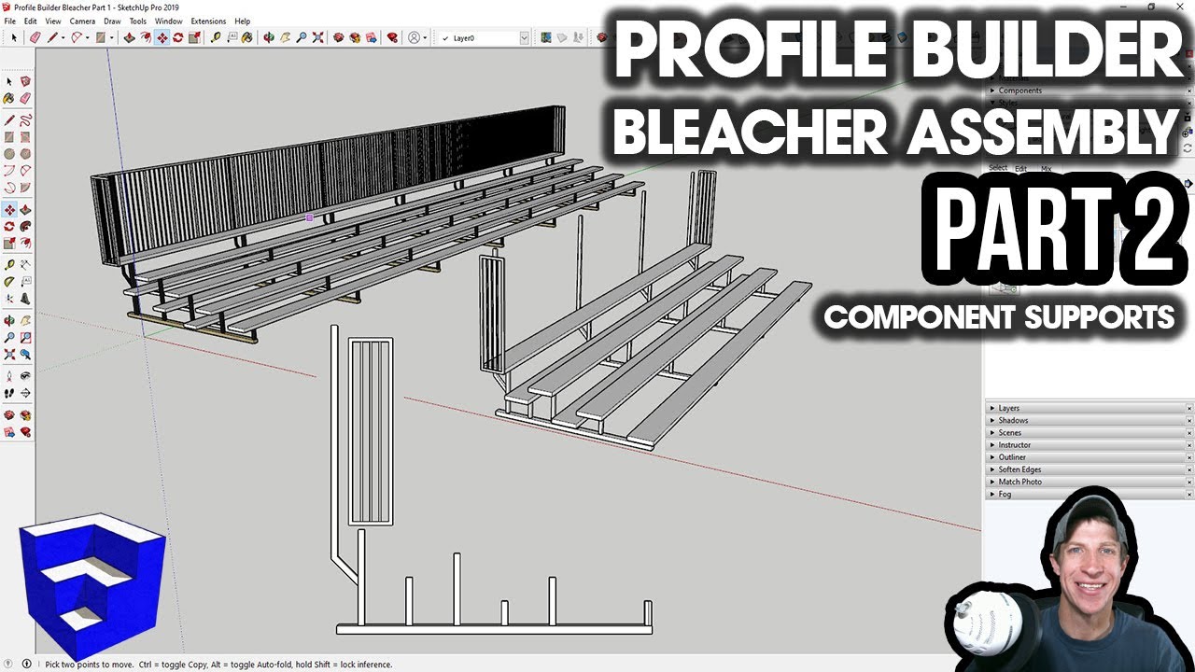Close the Fog tray panel
The image size is (1195, 672).
[x=1189, y=494]
